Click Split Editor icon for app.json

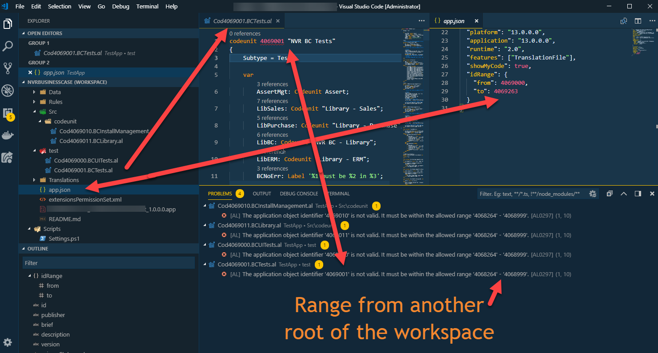coord(638,20)
